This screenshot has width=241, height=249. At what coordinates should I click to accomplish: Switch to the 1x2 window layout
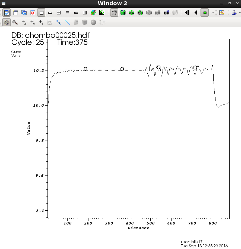50,13
